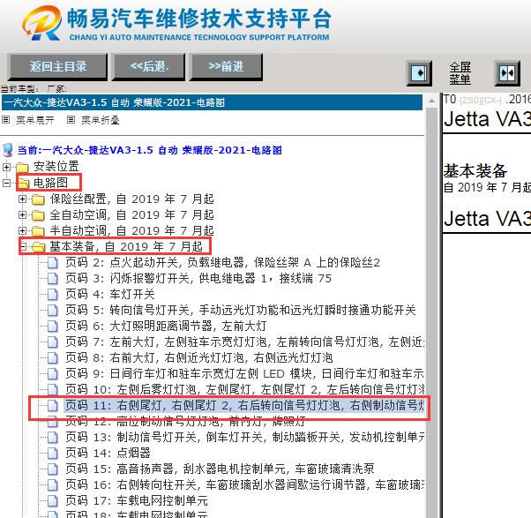Click document icon of 页码 6
The image size is (531, 518).
pos(53,326)
